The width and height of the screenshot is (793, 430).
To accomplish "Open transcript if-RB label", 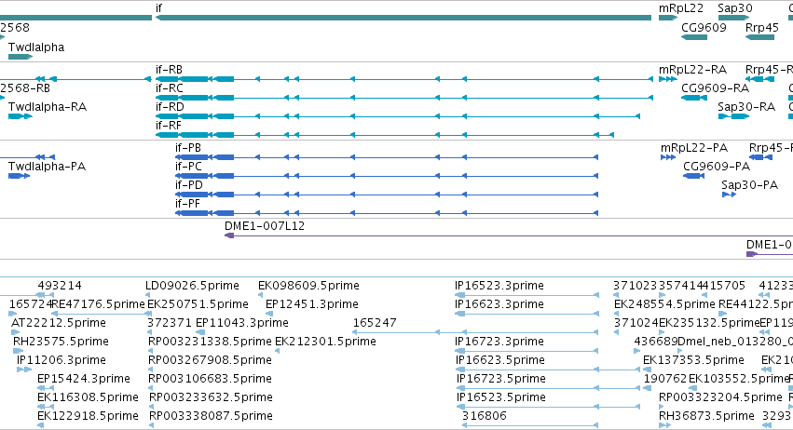I will tap(169, 69).
